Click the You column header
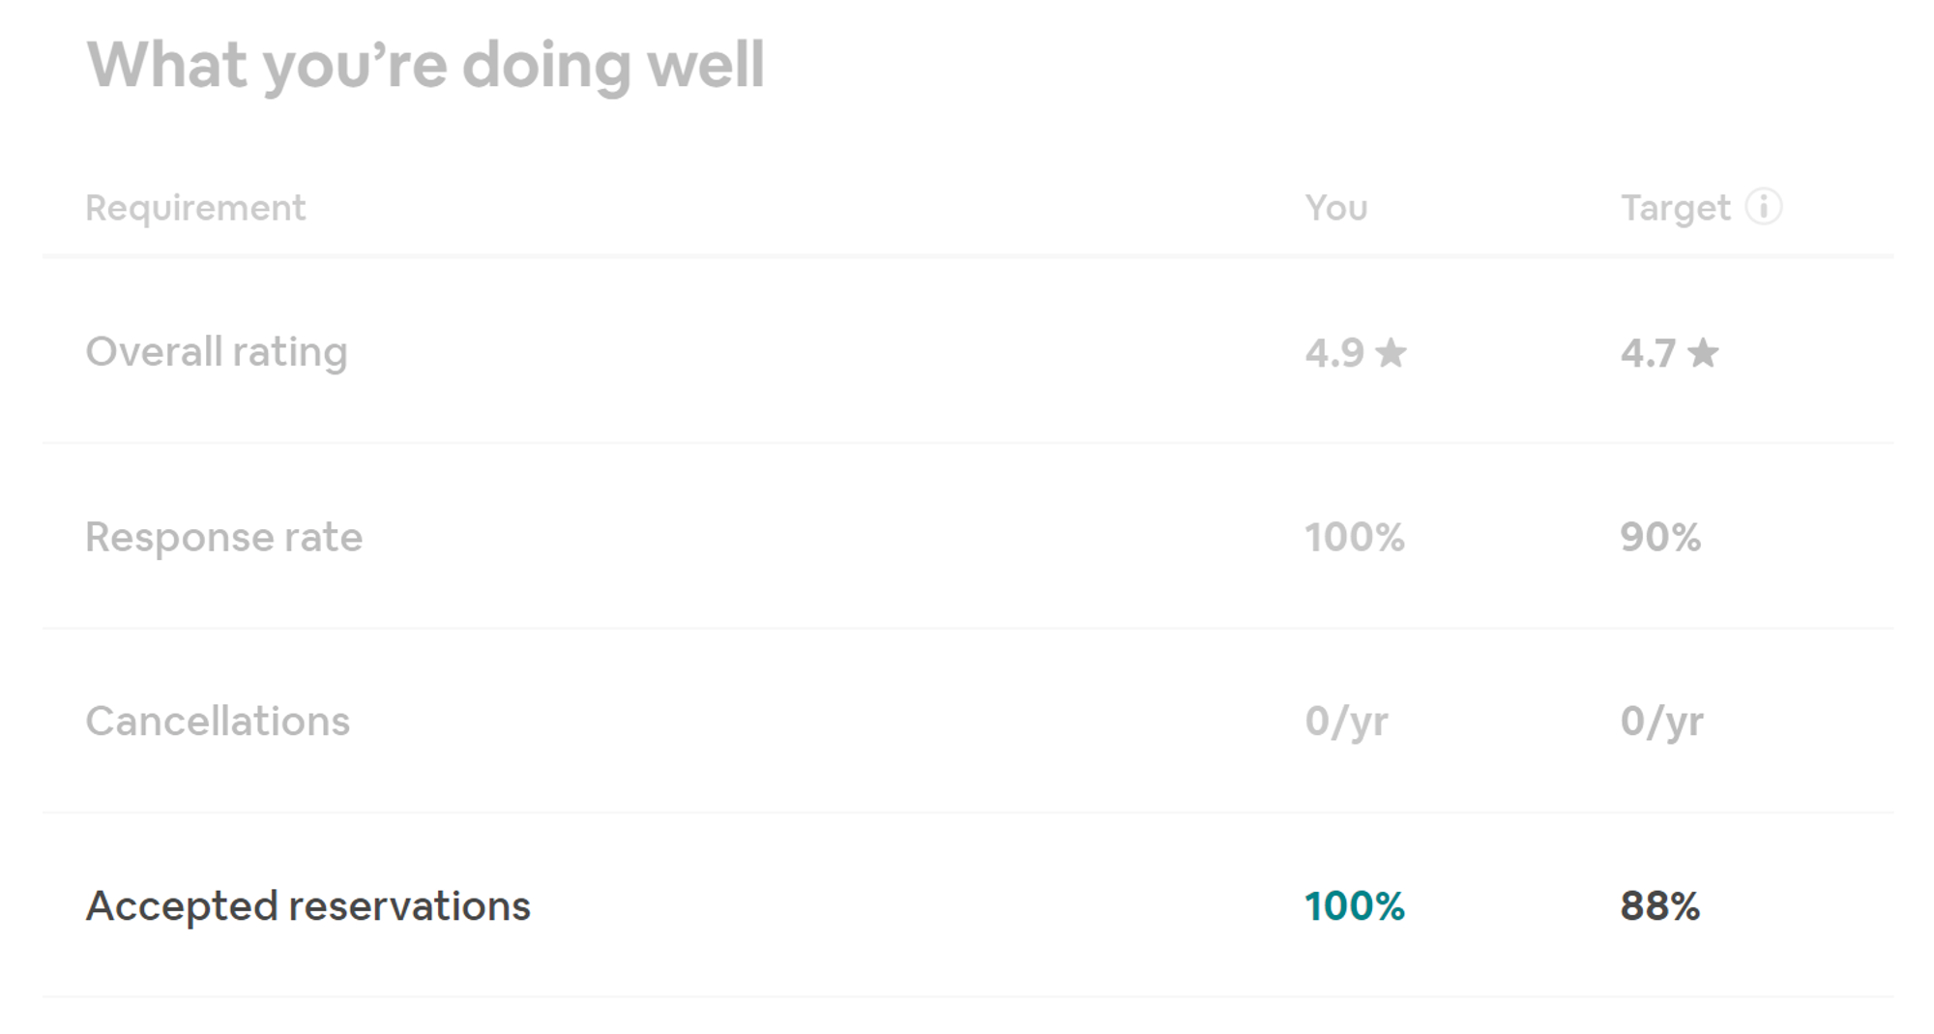The height and width of the screenshot is (1034, 1934). (x=1336, y=208)
